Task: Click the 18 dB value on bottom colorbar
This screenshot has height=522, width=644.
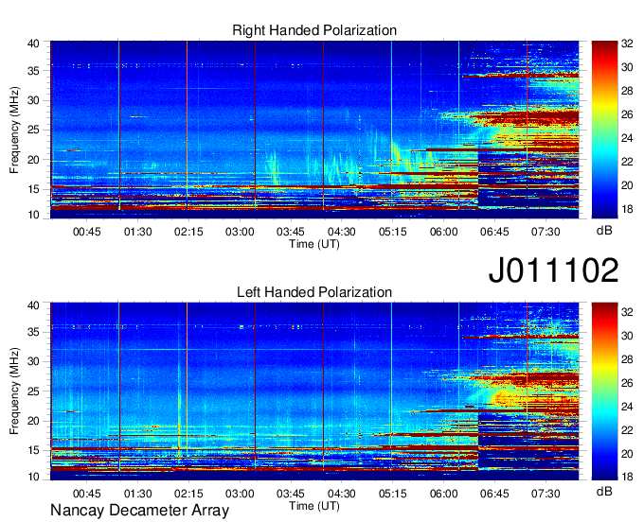Action: pyautogui.click(x=627, y=477)
